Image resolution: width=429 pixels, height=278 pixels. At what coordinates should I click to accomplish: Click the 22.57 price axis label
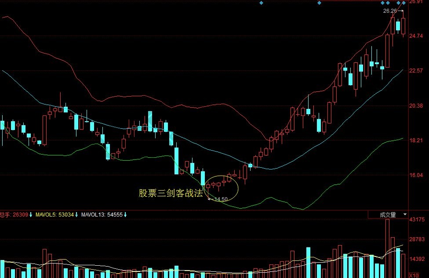(416, 71)
